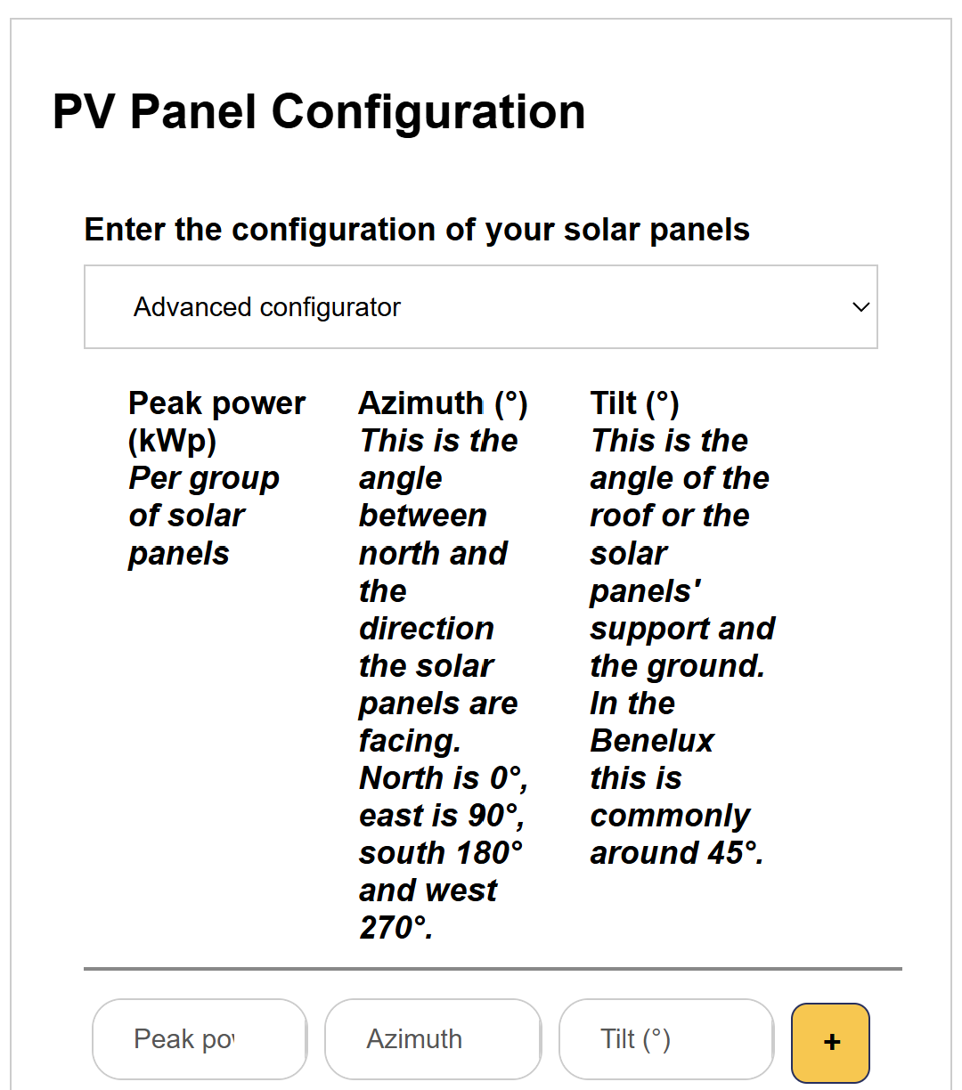This screenshot has height=1090, width=962.
Task: Click the dropdown chevron arrow
Action: pos(860,307)
